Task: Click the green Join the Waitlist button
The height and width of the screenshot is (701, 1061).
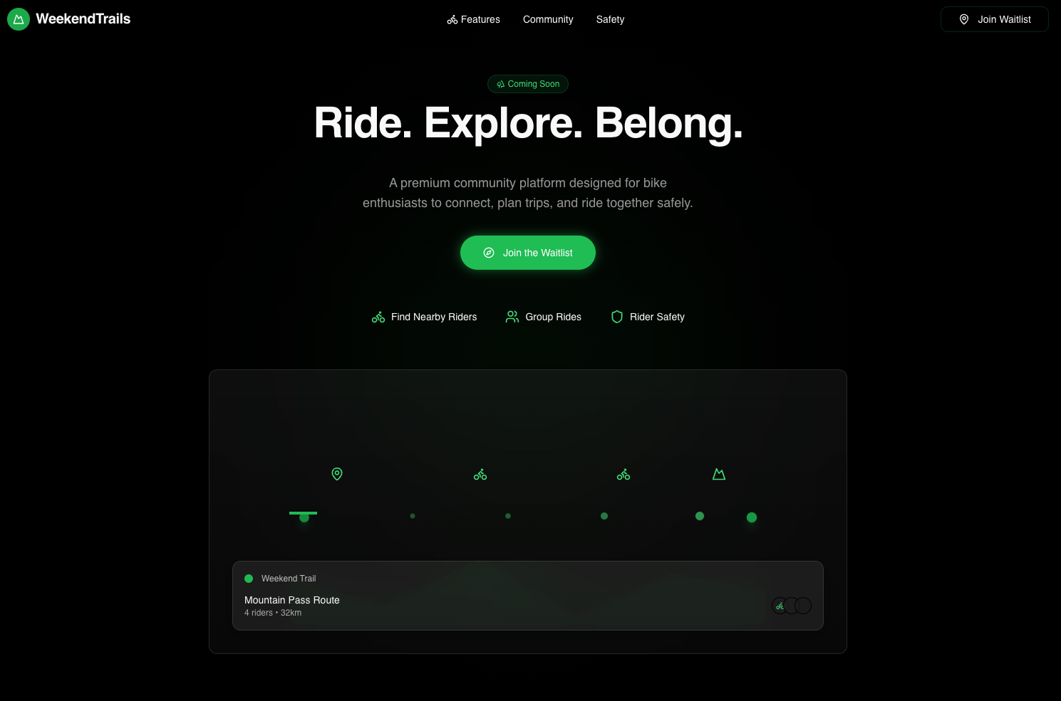Action: (x=528, y=253)
